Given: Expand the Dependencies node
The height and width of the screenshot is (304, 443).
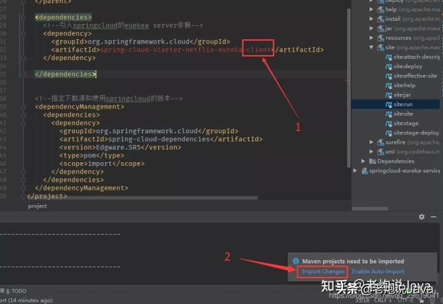Looking at the screenshot, I should 363,161.
